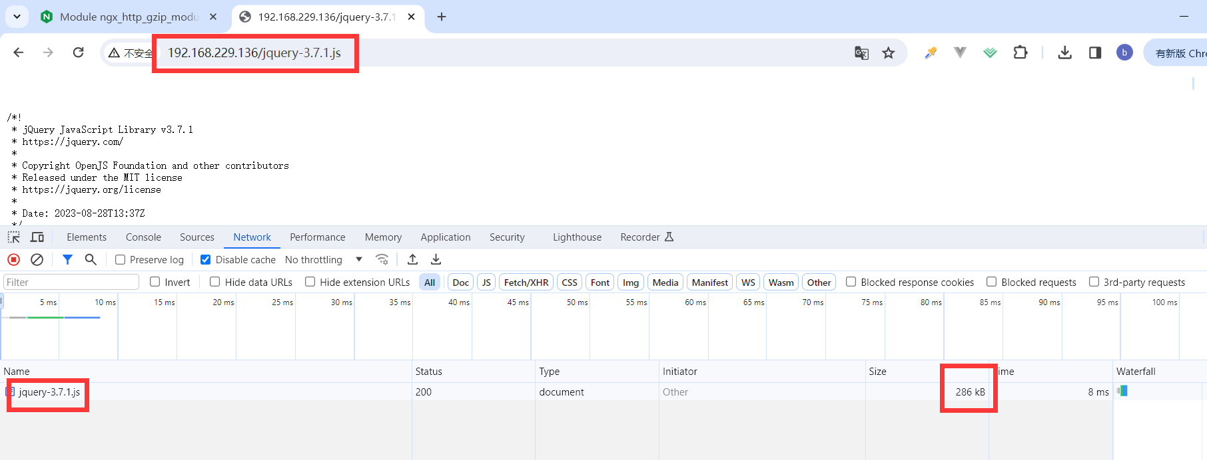Filter requests by Wasm type
1207x460 pixels.
tap(781, 283)
